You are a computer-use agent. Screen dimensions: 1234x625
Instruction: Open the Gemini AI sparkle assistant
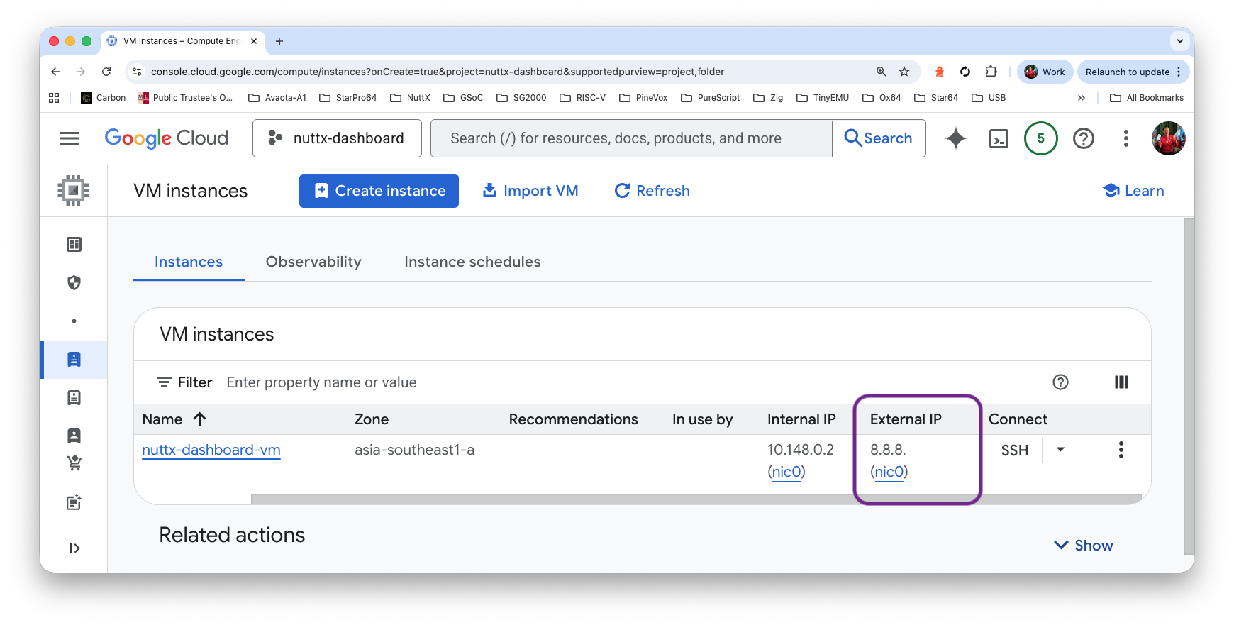(x=956, y=138)
